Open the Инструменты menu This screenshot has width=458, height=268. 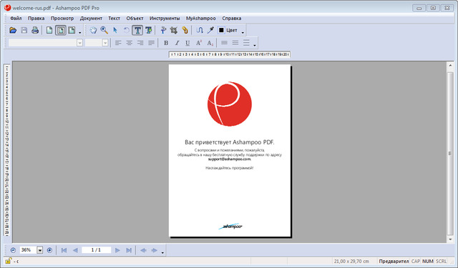[x=165, y=19]
